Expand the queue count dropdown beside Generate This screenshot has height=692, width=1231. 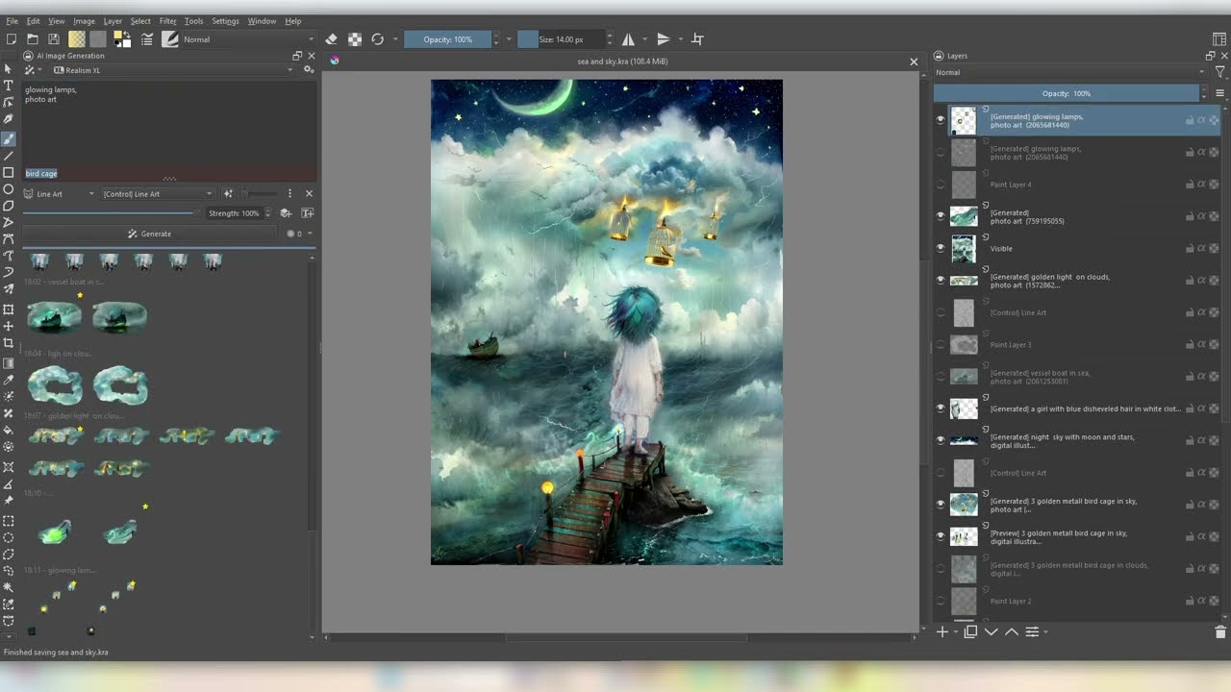pos(300,234)
